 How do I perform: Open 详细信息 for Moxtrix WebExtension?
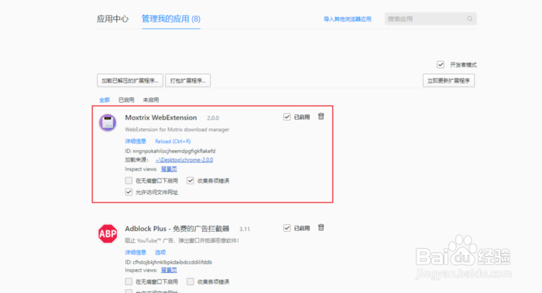coord(135,141)
